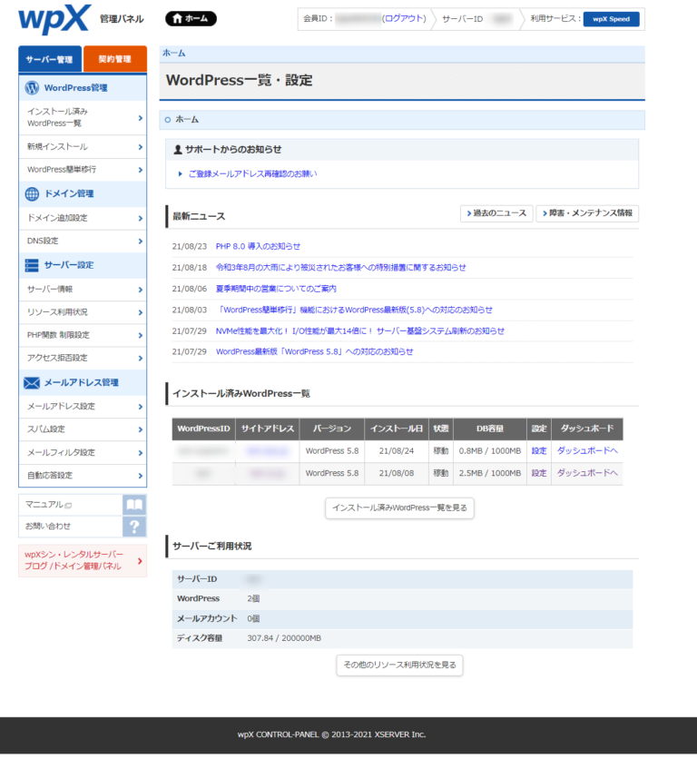Click the メールアドレス管理 envelope icon

pos(32,382)
